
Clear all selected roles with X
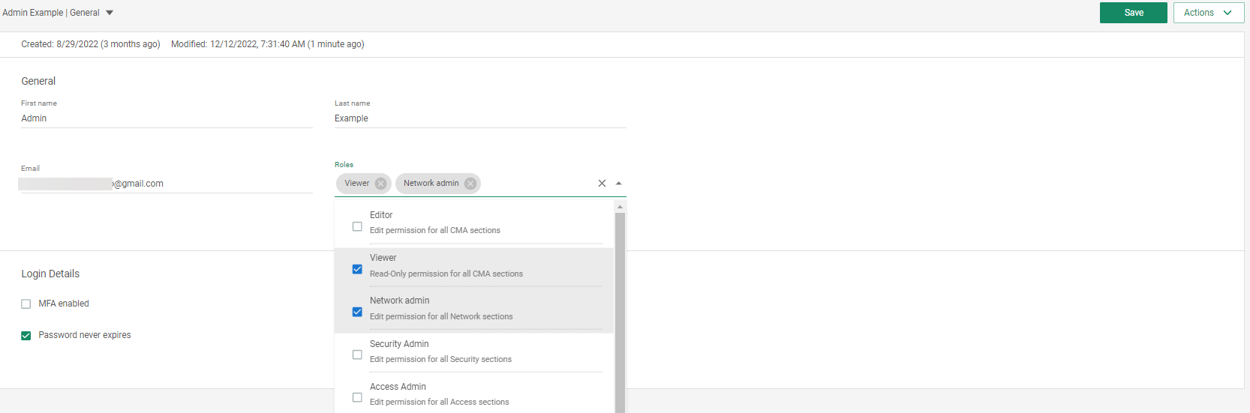click(x=602, y=184)
